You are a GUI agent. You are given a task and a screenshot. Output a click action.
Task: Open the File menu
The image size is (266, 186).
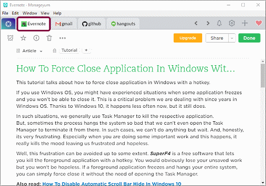tap(5, 13)
